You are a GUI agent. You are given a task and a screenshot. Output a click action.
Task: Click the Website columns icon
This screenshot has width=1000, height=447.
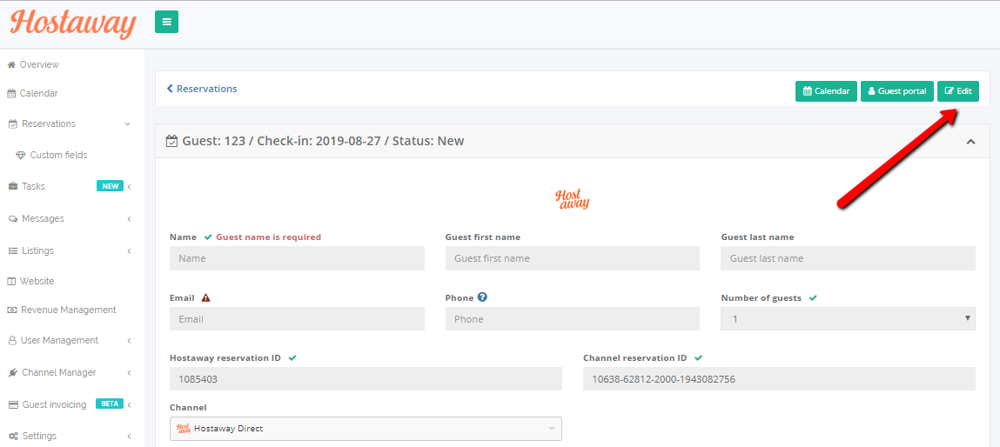point(10,281)
